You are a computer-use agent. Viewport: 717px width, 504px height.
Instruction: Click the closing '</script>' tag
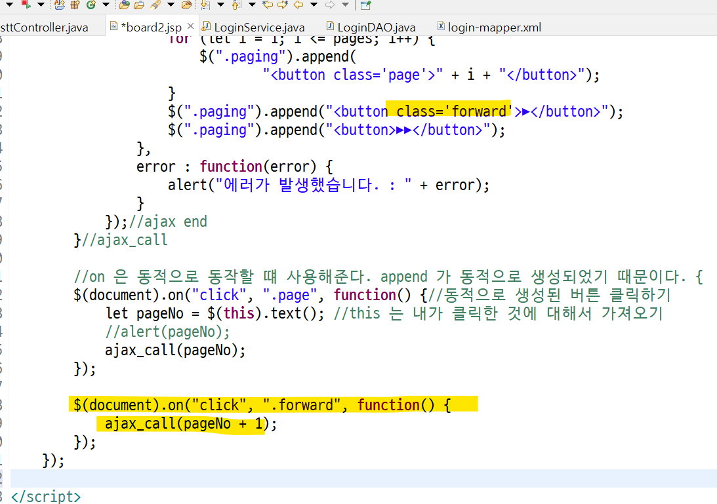click(x=46, y=496)
